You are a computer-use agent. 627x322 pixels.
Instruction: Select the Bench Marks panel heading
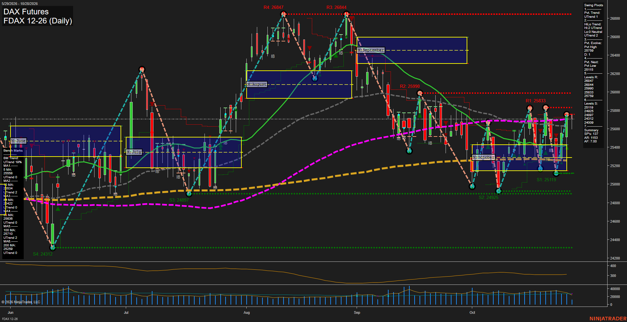[x=13, y=151]
